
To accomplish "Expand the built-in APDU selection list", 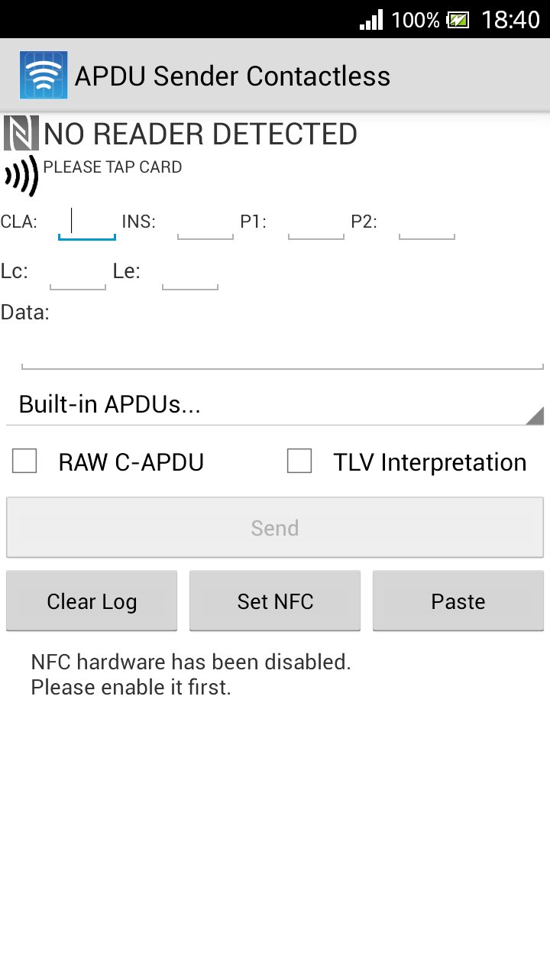I will [x=275, y=404].
